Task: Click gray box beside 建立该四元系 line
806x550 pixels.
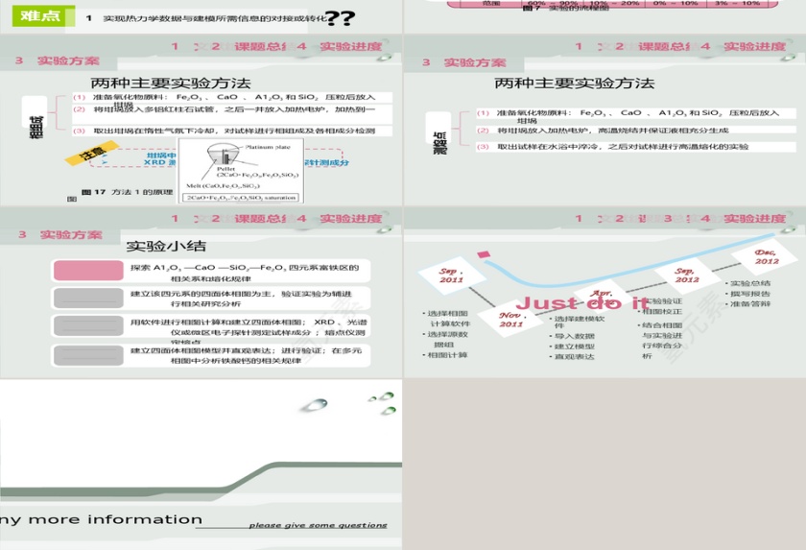Action: click(88, 299)
